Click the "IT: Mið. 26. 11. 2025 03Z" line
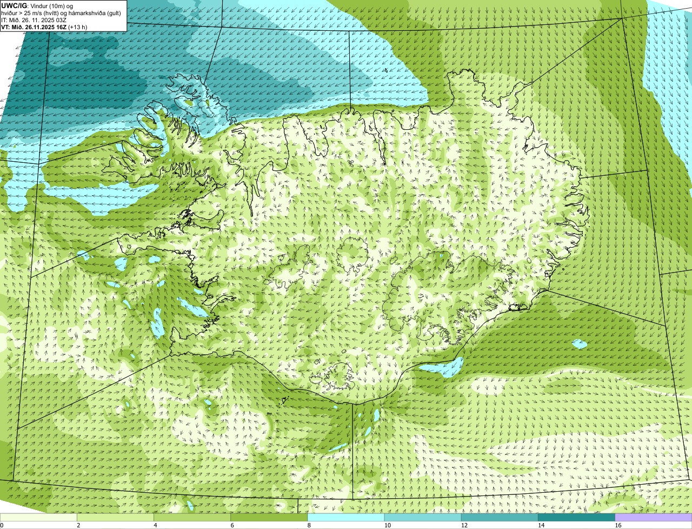692x529 pixels. pyautogui.click(x=34, y=20)
